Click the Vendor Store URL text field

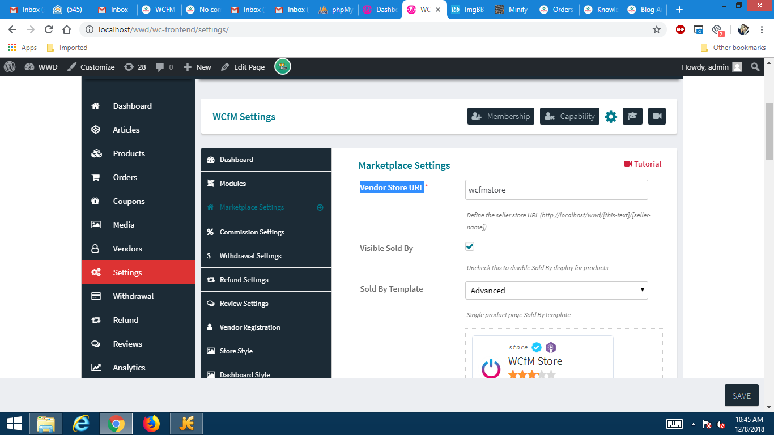[x=556, y=190]
